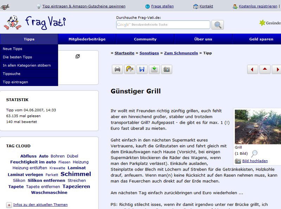Go to previous tip with red left arrow
The height and width of the screenshot is (209, 281).
pyautogui.click(x=253, y=69)
